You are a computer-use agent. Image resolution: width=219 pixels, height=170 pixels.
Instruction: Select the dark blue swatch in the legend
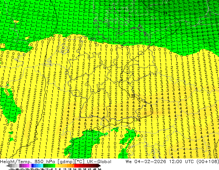[x=32, y=166]
